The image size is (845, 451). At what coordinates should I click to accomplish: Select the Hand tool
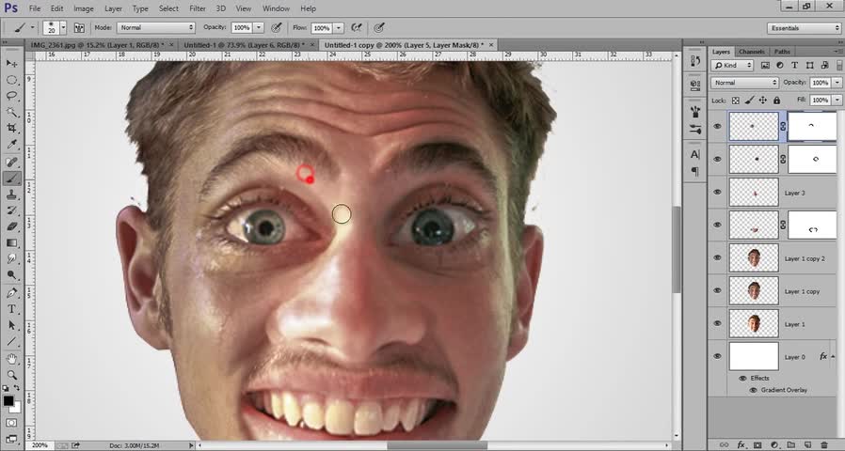point(11,359)
